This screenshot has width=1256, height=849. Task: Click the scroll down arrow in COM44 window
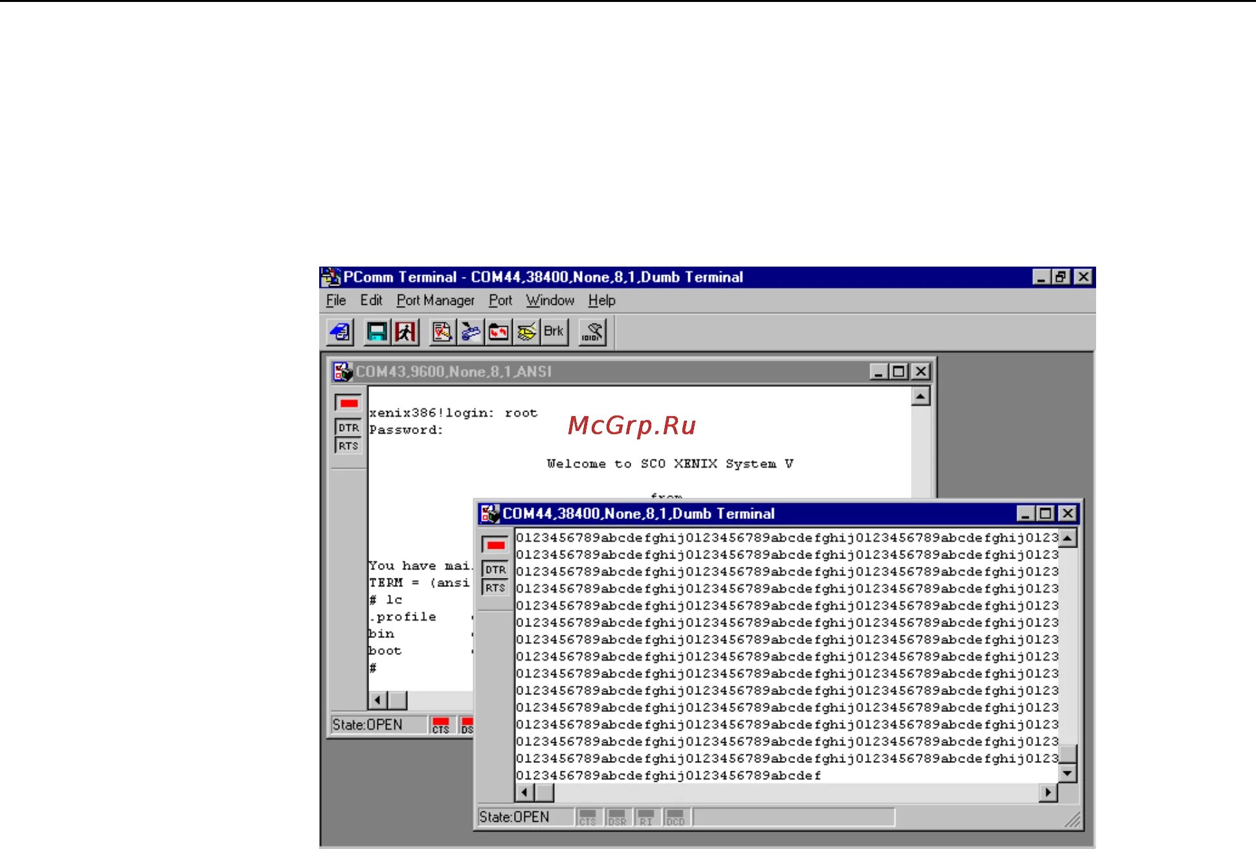[1068, 773]
